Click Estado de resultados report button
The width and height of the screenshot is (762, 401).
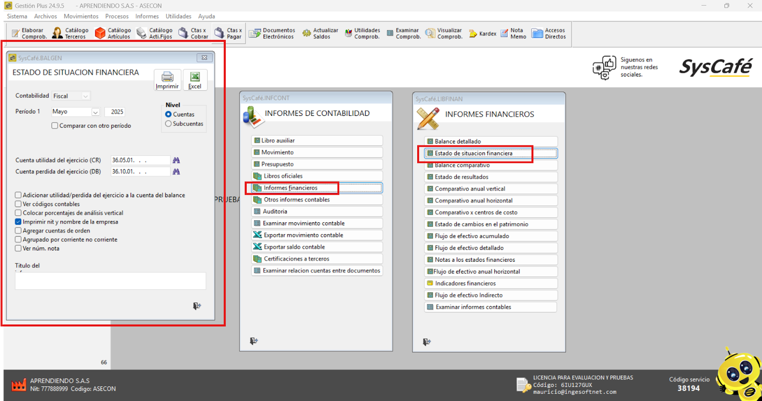(491, 177)
